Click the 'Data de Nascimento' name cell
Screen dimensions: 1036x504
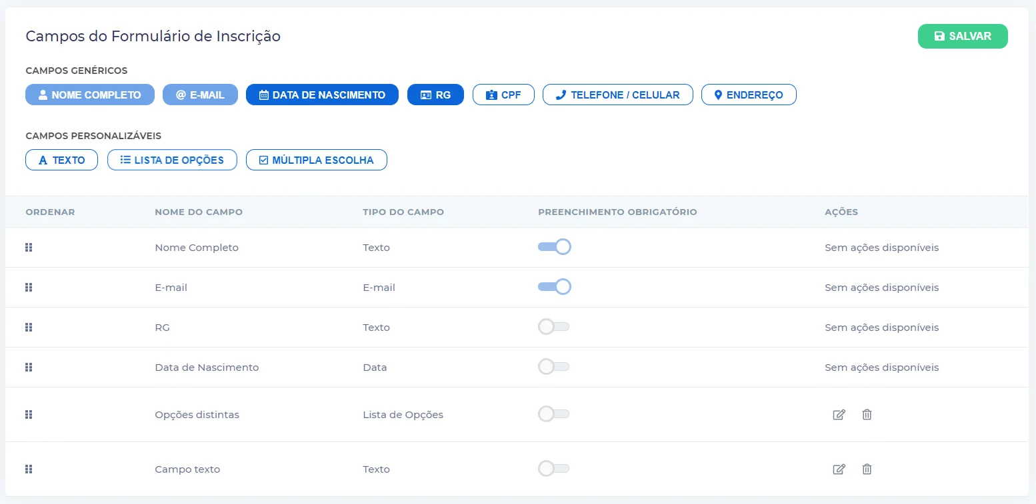point(207,368)
